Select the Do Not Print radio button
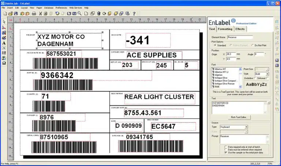 pos(252,45)
